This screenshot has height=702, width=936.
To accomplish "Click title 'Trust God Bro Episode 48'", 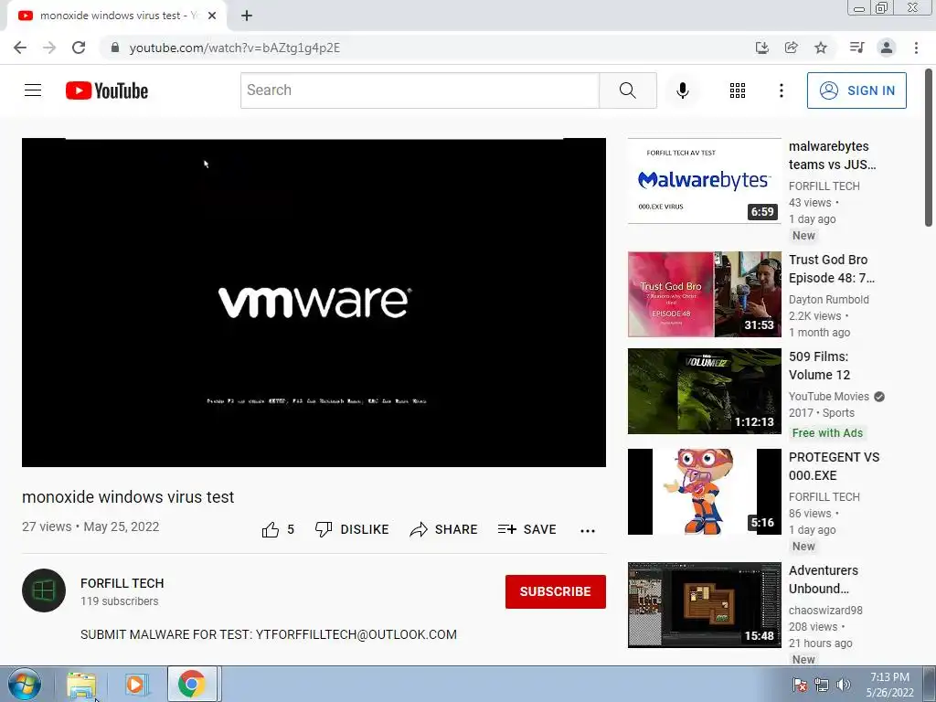I will point(832,269).
